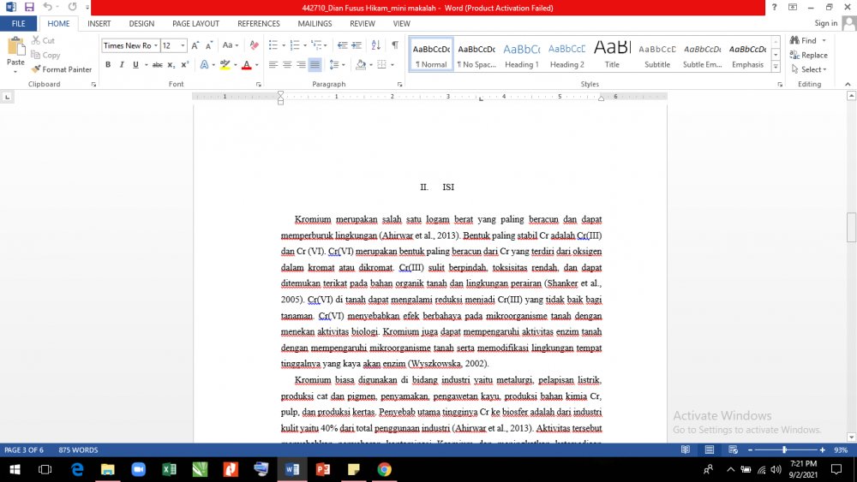Viewport: 857px width, 482px height.
Task: Align text right
Action: pyautogui.click(x=301, y=64)
